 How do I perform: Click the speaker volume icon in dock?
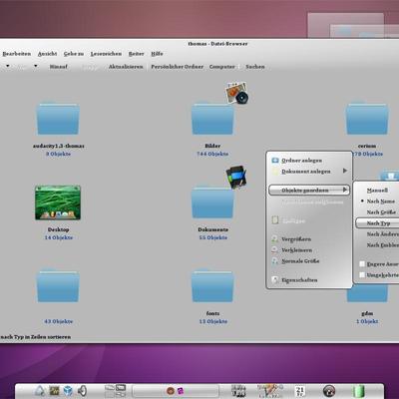tap(82, 391)
